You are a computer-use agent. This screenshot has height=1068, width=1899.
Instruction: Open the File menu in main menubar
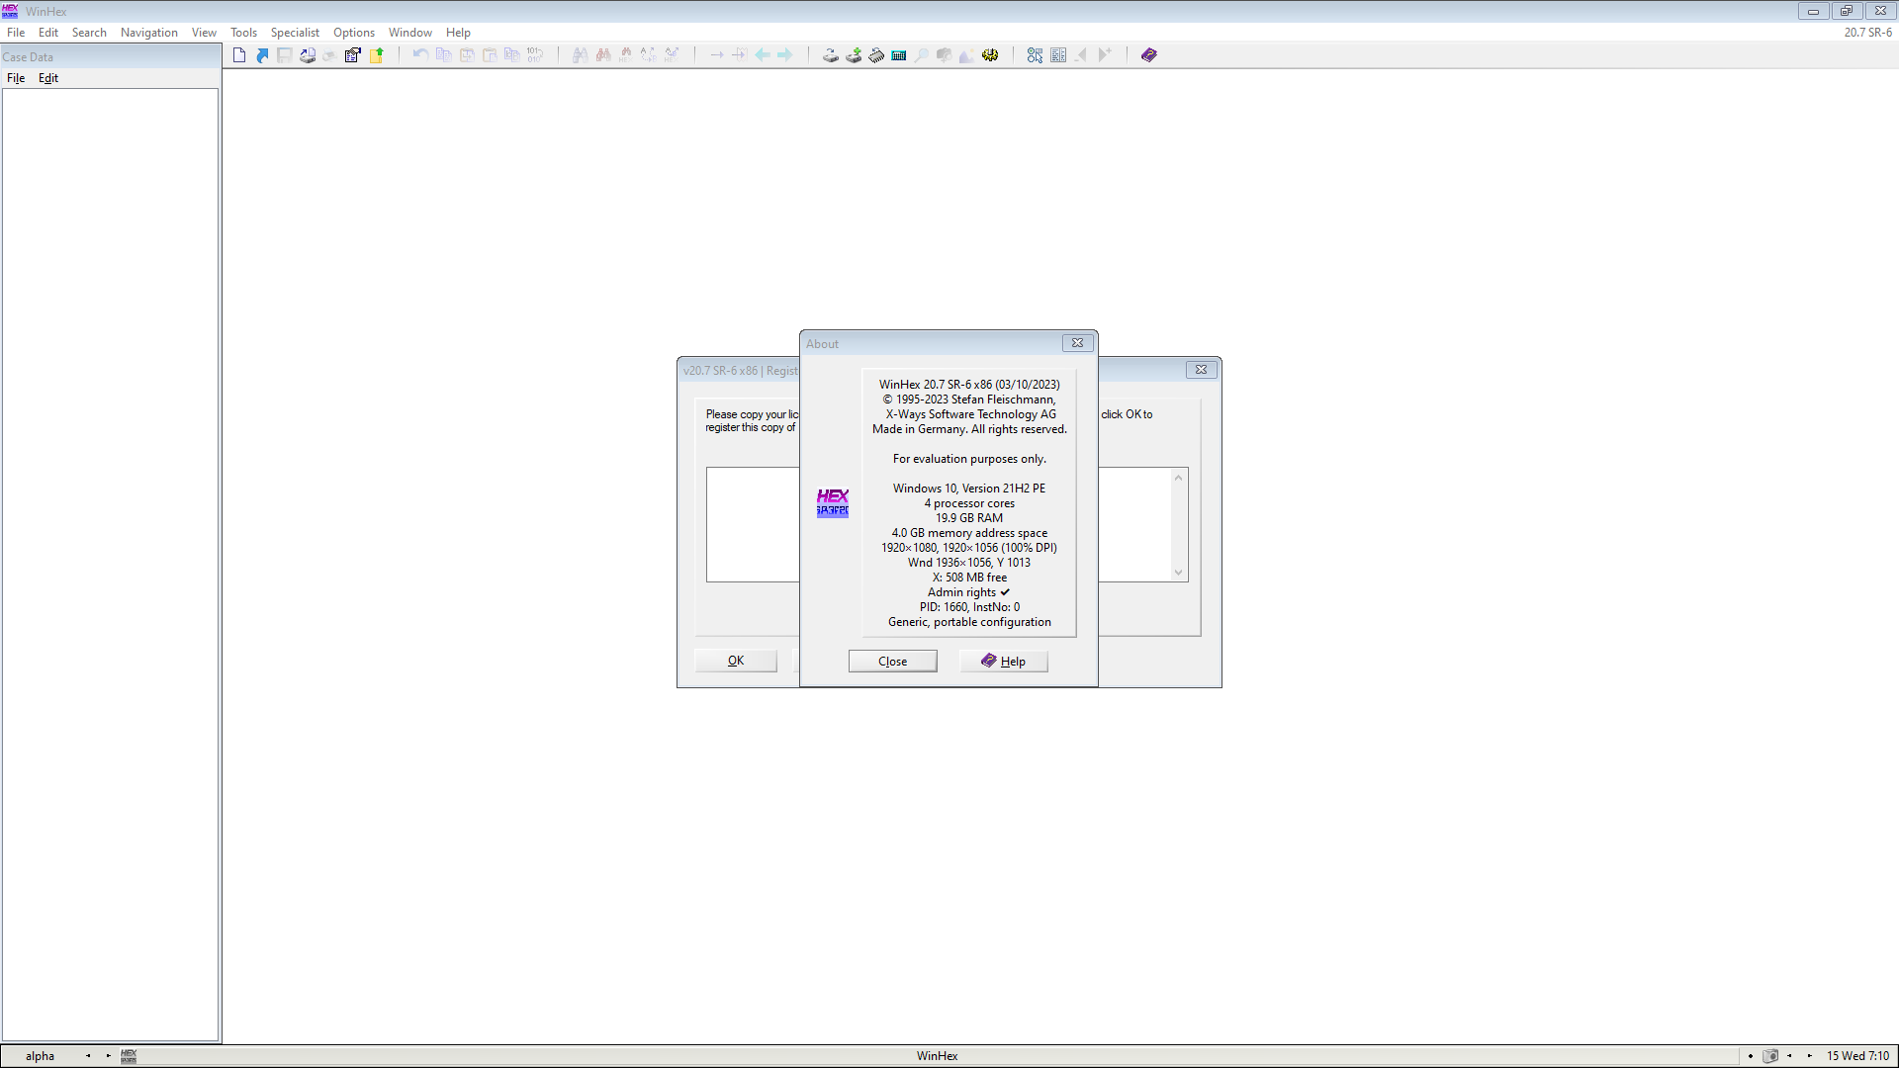click(x=16, y=33)
